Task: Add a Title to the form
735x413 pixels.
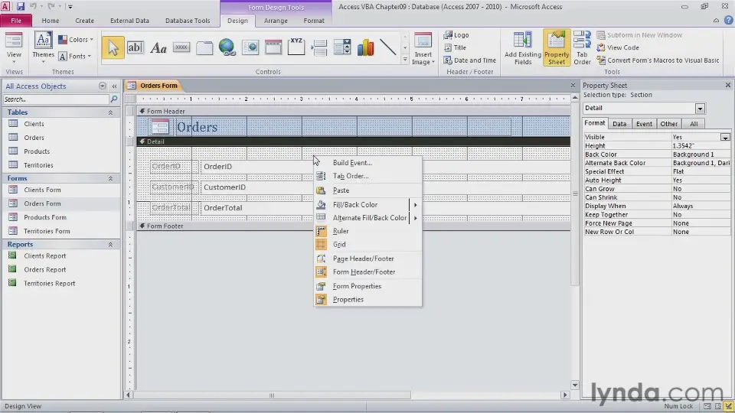Action: pyautogui.click(x=455, y=47)
